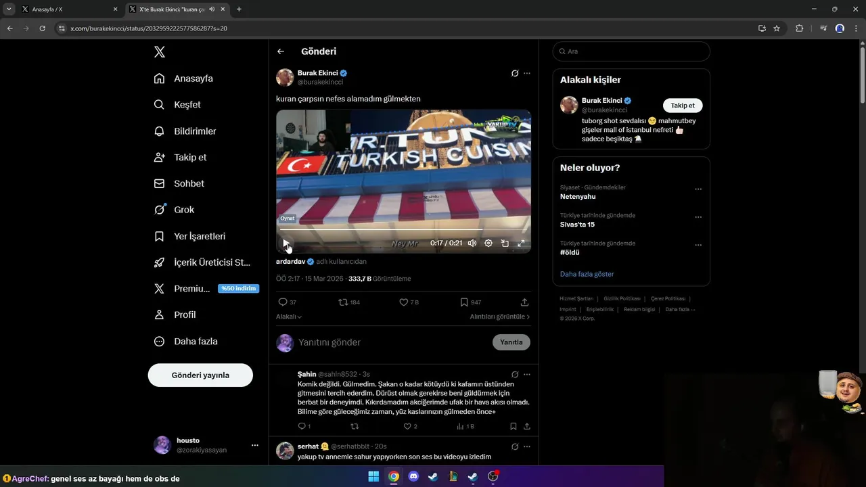Play the video with the play button

[286, 243]
